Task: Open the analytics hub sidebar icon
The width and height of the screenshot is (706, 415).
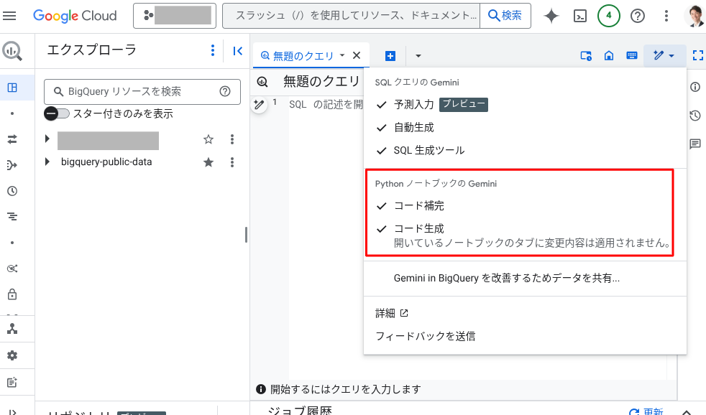Action: pyautogui.click(x=12, y=269)
